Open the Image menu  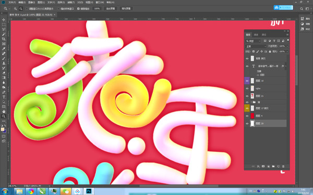tap(31, 3)
